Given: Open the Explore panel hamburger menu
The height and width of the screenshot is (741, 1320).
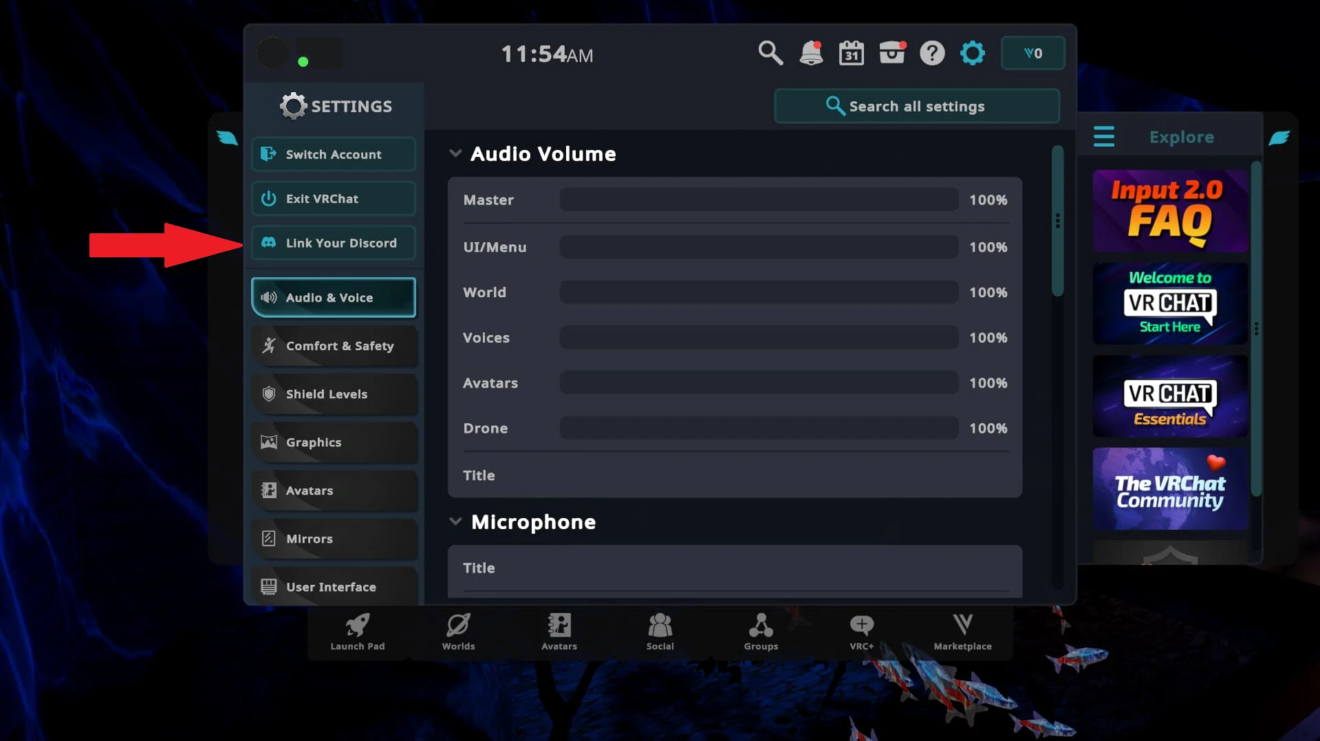Looking at the screenshot, I should pyautogui.click(x=1103, y=136).
